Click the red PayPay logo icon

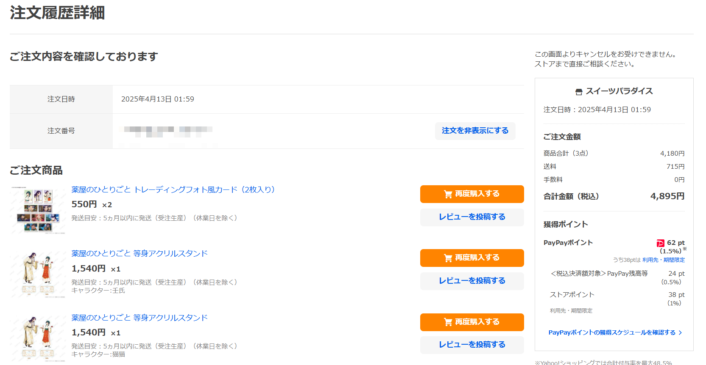[x=660, y=243]
